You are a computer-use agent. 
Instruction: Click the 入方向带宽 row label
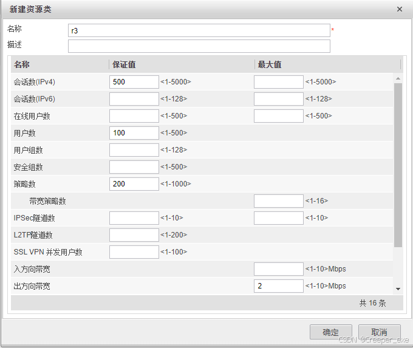point(32,269)
